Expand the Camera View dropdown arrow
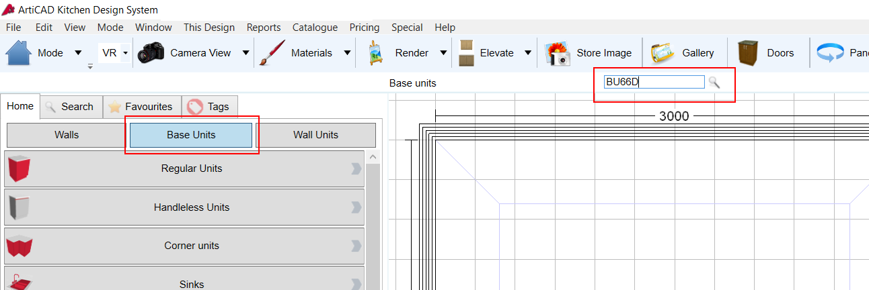Viewport: 869px width, 290px height. point(246,53)
